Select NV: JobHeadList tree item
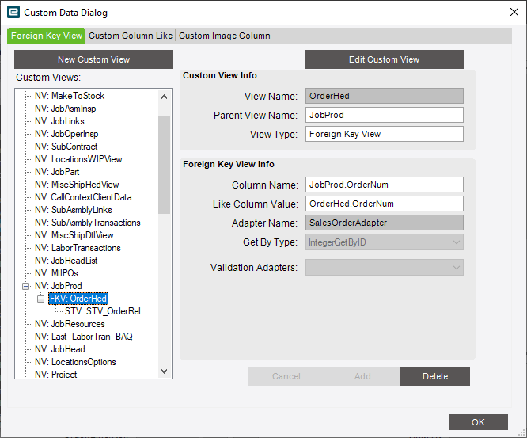527x438 pixels. (x=66, y=261)
